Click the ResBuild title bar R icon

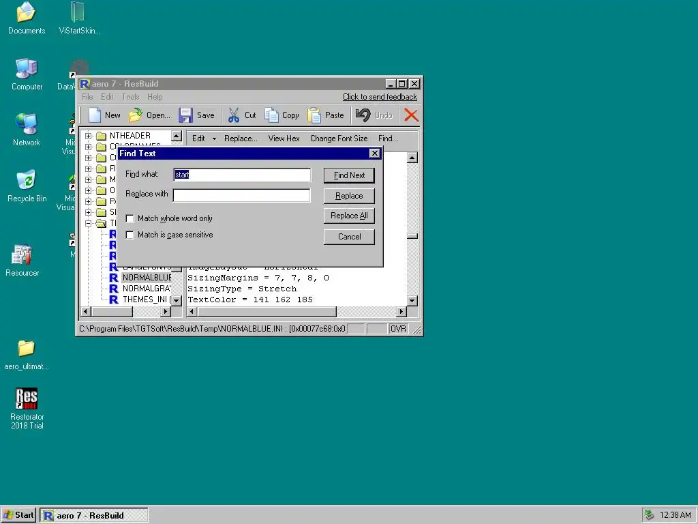tap(85, 84)
